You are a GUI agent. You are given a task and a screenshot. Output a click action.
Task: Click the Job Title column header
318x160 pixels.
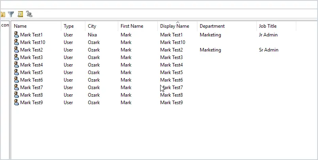point(276,26)
